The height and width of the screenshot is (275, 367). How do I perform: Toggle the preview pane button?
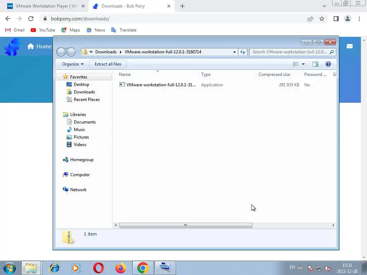click(x=315, y=64)
